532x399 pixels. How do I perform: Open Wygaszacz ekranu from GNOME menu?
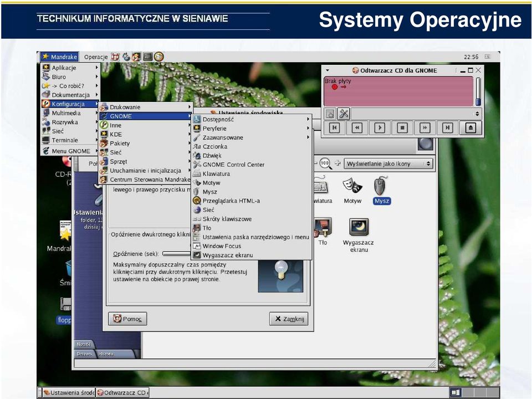[x=252, y=255]
